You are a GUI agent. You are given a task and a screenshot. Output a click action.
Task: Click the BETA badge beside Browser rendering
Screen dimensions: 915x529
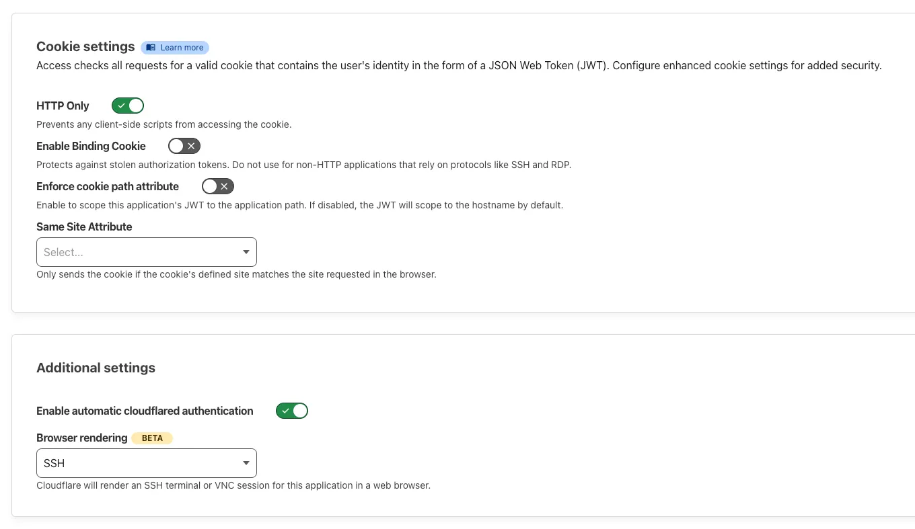click(152, 438)
